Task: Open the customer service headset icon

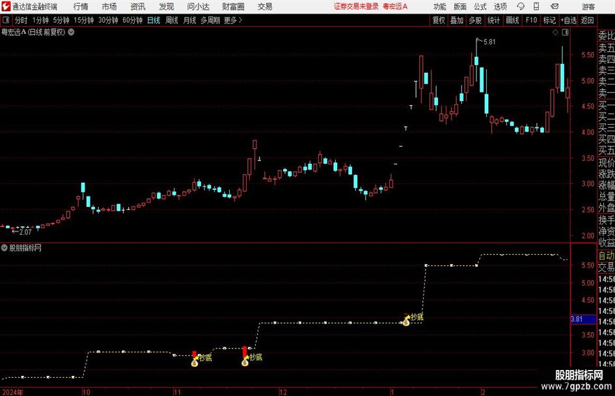Action: point(521,7)
